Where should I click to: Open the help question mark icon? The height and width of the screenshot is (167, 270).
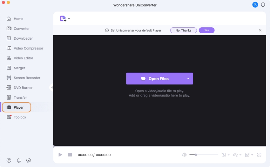(x=9, y=160)
